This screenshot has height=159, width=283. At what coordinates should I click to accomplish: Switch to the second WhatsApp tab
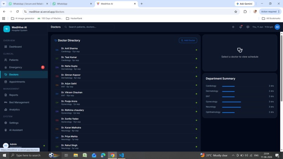pyautogui.click(x=72, y=4)
